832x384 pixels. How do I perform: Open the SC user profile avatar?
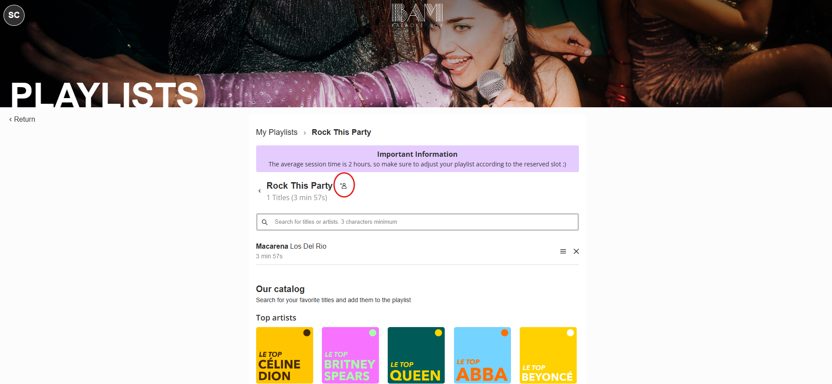pyautogui.click(x=14, y=15)
